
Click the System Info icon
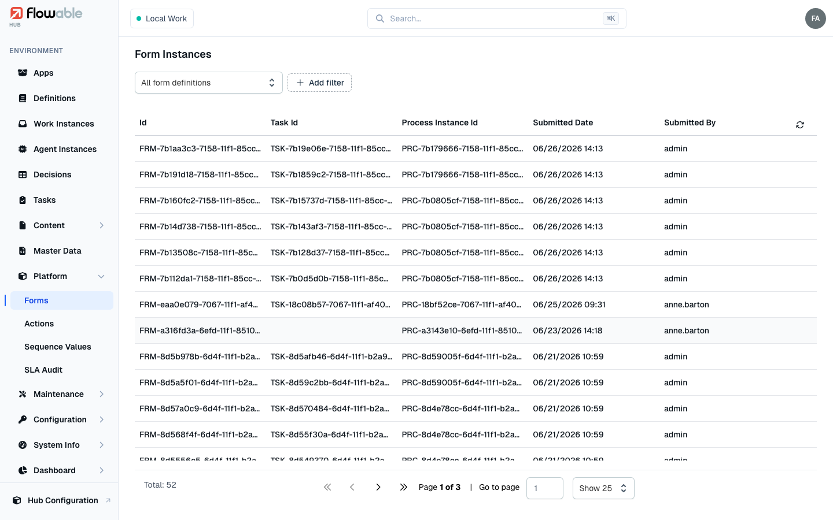pyautogui.click(x=23, y=445)
